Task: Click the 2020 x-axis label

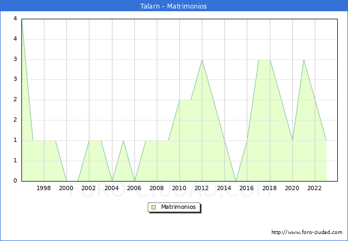Action: pos(292,188)
